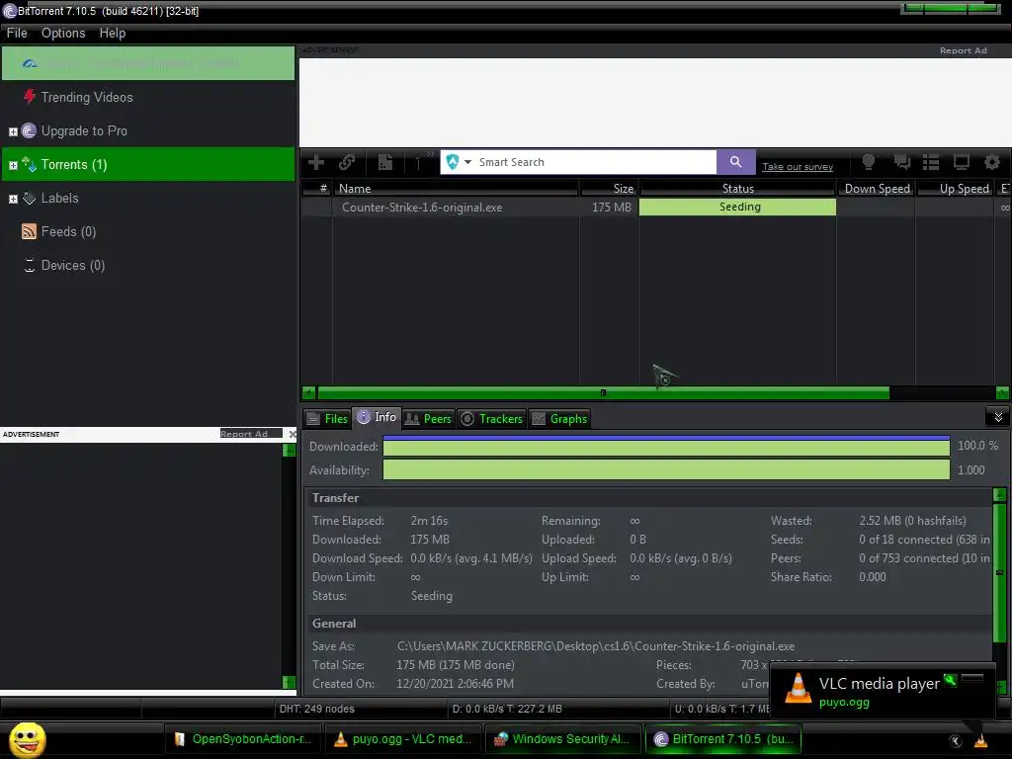The height and width of the screenshot is (759, 1012).
Task: Expand the Torrents (1) tree node
Action: click(x=13, y=165)
